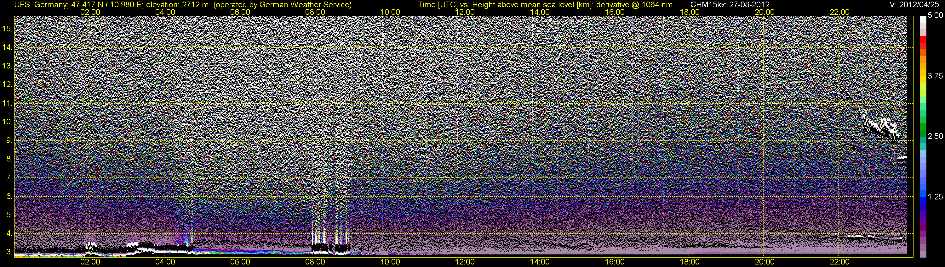This screenshot has height=267, width=945.
Task: Click the '6.' height axis label
Action: pyautogui.click(x=9, y=196)
